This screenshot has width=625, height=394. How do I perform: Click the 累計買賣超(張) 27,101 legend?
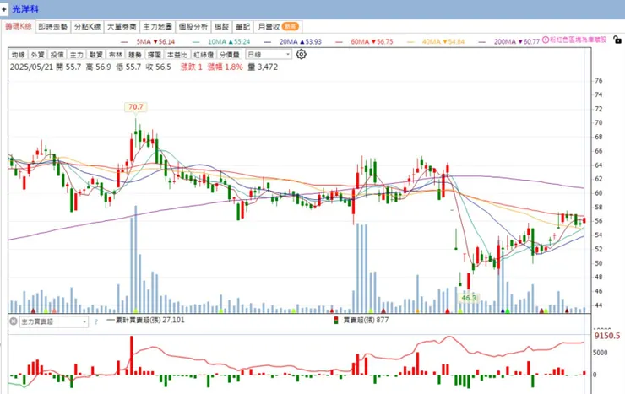tap(146, 320)
